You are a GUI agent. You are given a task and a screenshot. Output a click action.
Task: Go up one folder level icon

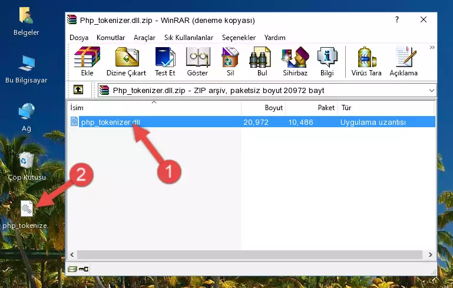pyautogui.click(x=78, y=90)
